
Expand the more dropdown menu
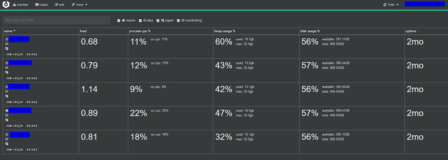(x=80, y=5)
